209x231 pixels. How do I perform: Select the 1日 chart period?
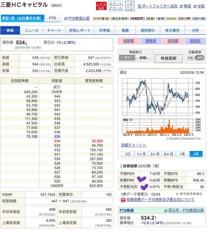click(128, 154)
